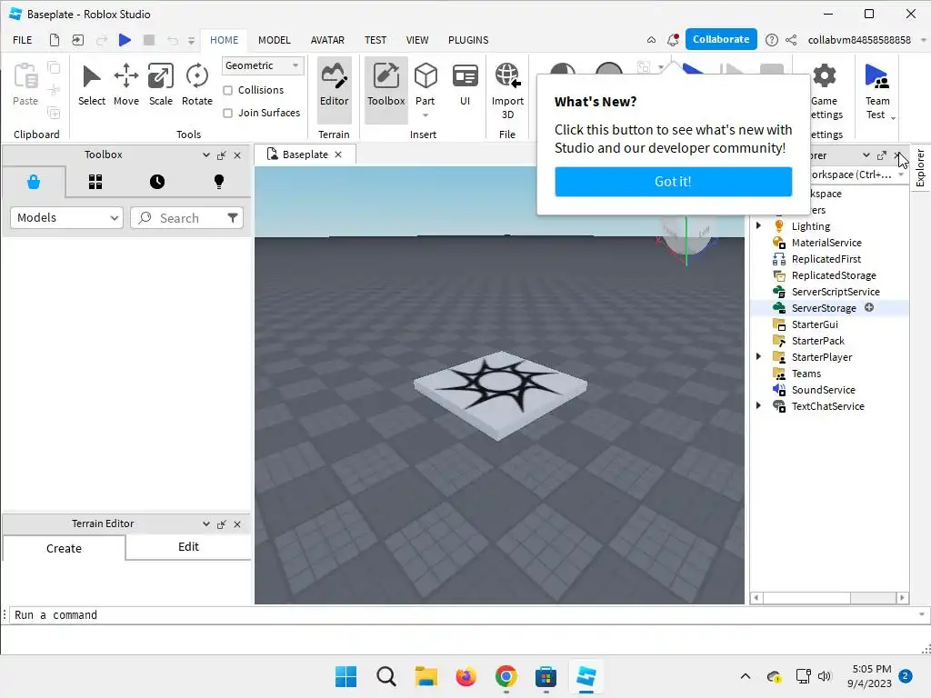Image resolution: width=931 pixels, height=698 pixels.
Task: Click the Got it! button
Action: 674,182
